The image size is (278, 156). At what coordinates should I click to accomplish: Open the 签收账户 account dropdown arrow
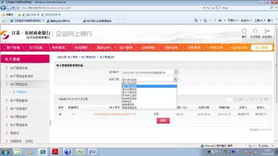[175, 72]
